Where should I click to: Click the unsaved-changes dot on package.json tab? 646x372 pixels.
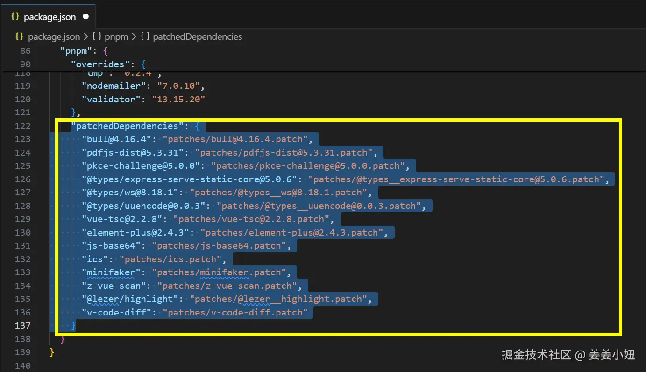[x=85, y=16]
